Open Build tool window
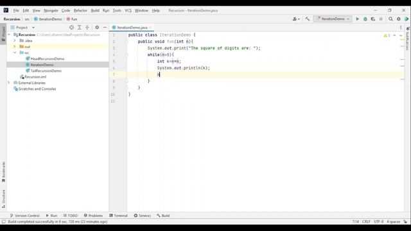Screen dimensions: 411x231 [163, 216]
